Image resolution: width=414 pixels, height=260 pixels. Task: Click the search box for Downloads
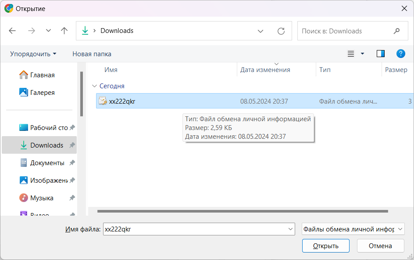coord(353,31)
